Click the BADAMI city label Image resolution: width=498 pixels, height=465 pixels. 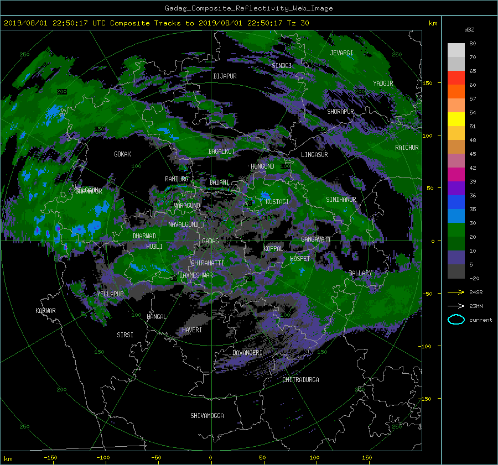[219, 182]
